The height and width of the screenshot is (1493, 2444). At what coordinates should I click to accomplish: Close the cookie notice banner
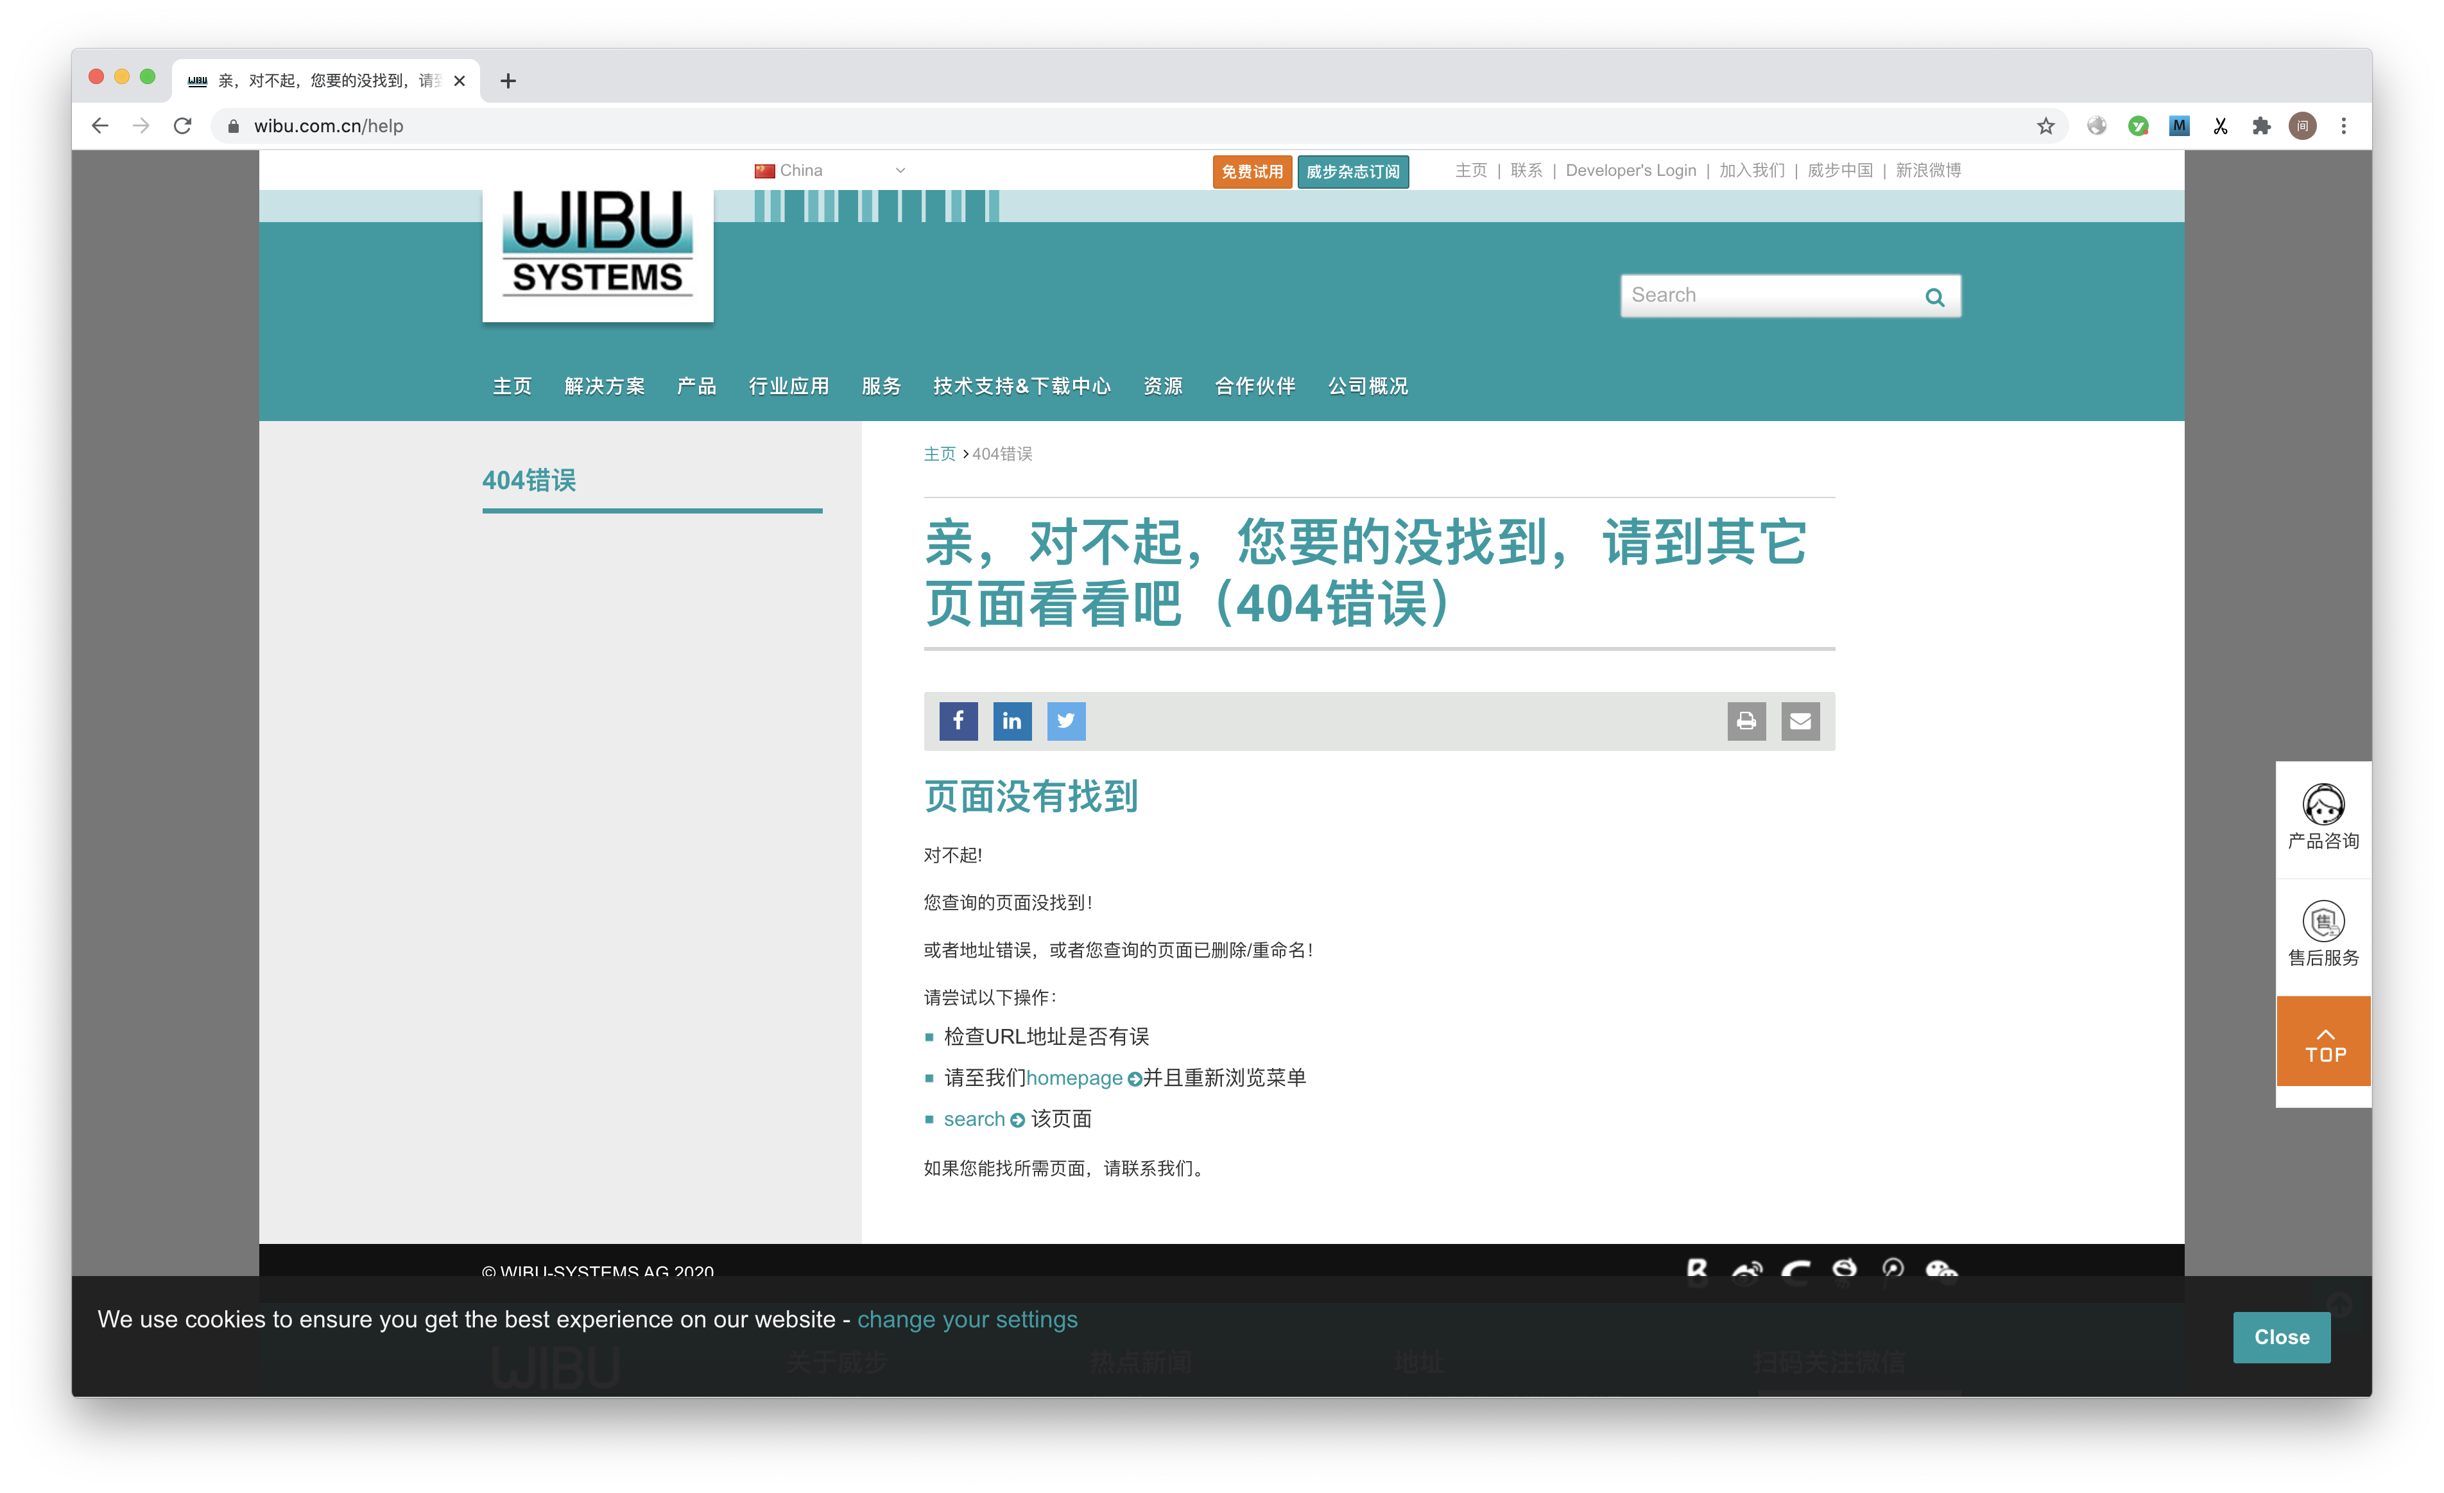pyautogui.click(x=2282, y=1337)
